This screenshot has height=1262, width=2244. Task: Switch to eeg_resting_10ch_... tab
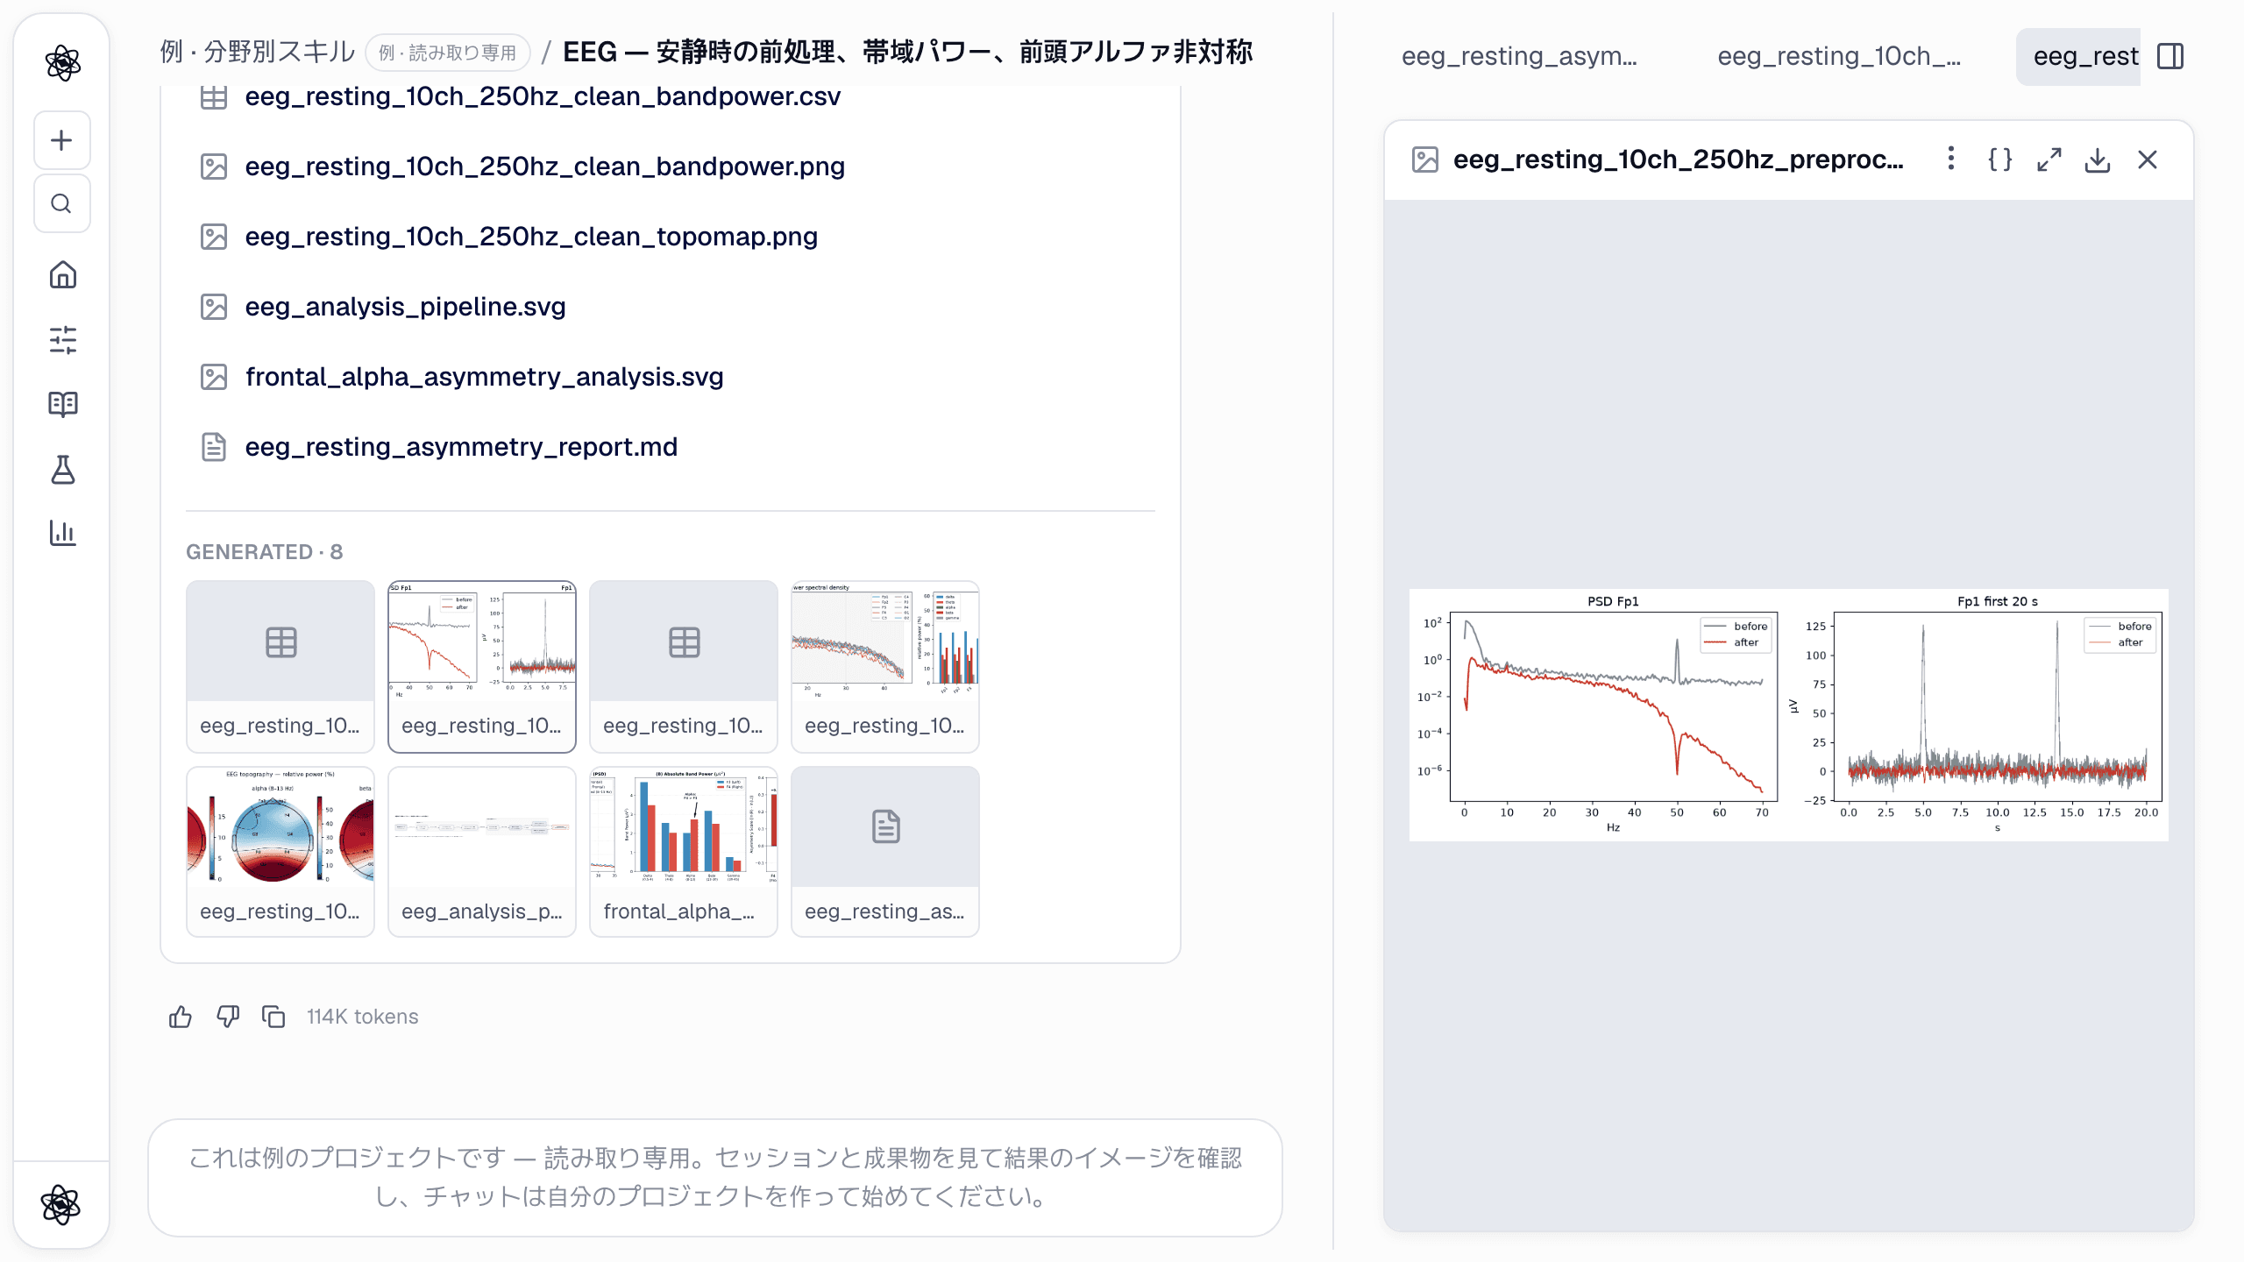pyautogui.click(x=1839, y=56)
